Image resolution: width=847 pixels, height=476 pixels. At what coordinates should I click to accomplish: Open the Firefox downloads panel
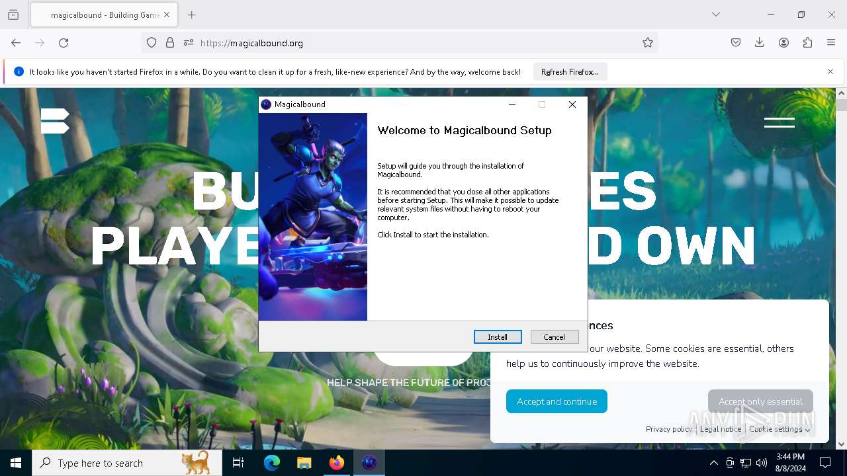click(x=760, y=43)
